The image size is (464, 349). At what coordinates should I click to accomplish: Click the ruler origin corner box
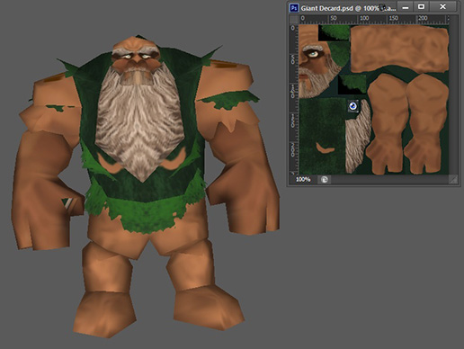coord(294,19)
